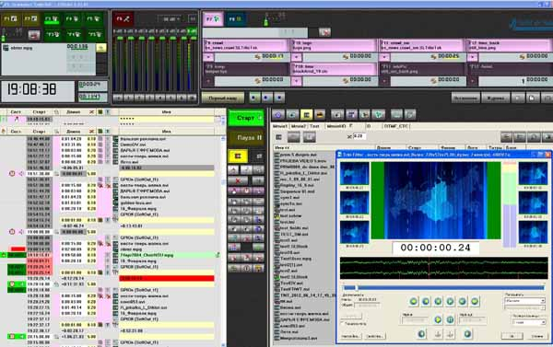Toggle the loop arrows button beside the yellow film button
The height and width of the screenshot is (347, 553).
(x=259, y=156)
